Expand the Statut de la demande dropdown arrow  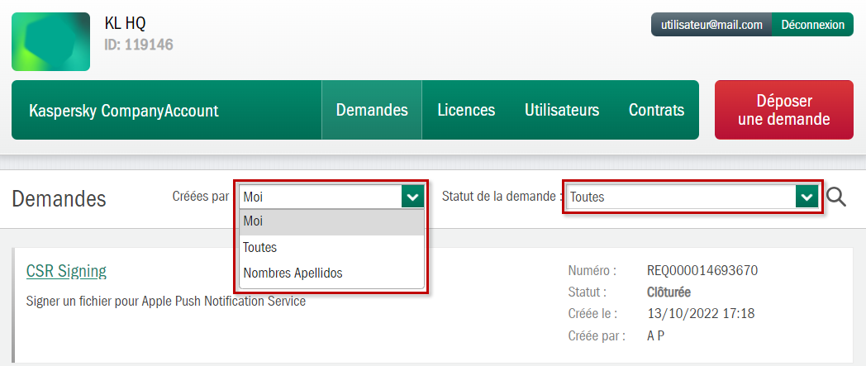point(807,197)
